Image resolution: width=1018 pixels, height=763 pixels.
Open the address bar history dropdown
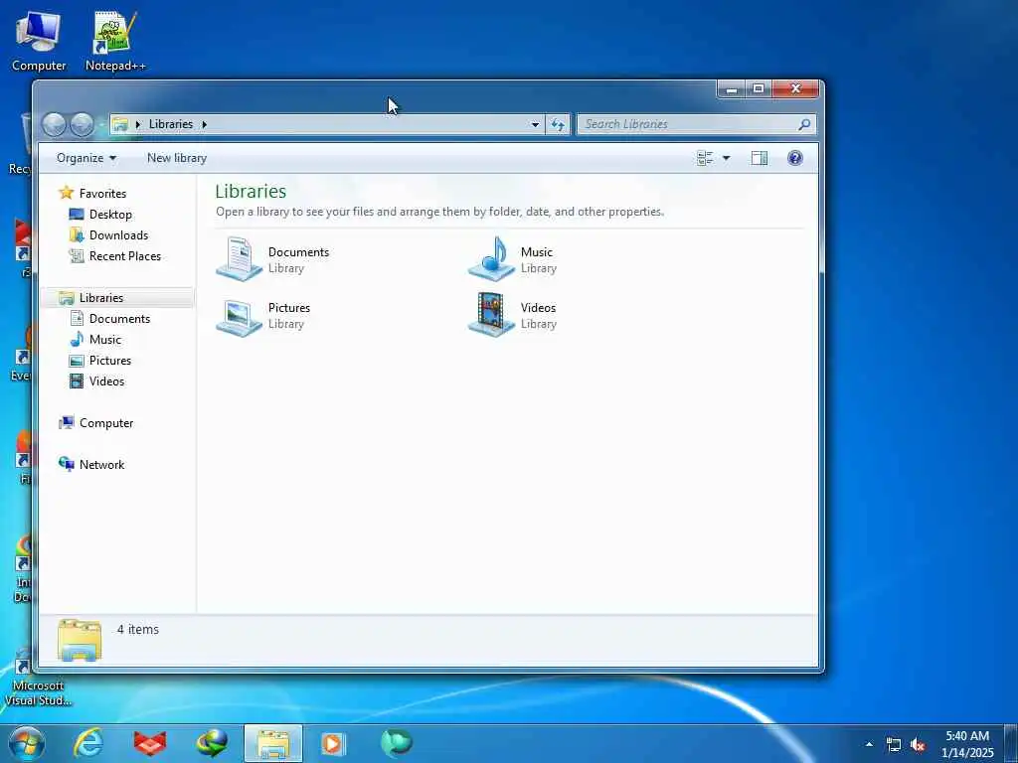coord(535,124)
